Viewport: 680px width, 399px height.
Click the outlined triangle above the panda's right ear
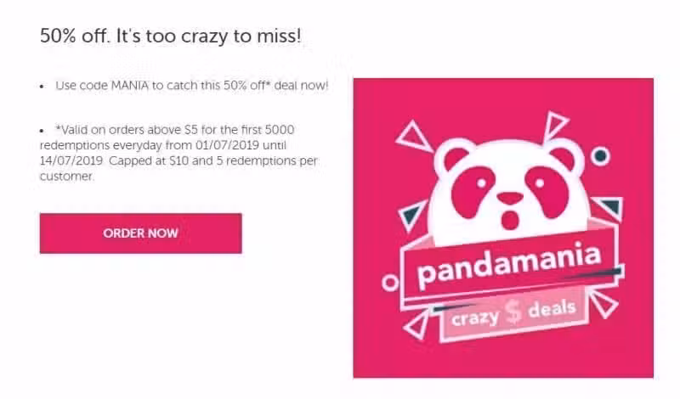554,125
